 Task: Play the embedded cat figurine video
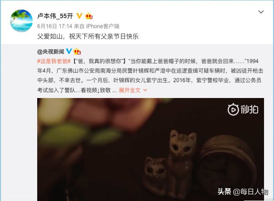pos(151,149)
